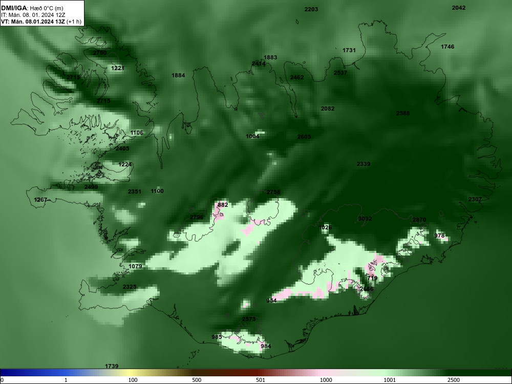The height and width of the screenshot is (384, 512).
Task: Select the 2500 label on the color scale
Action: 454,380
